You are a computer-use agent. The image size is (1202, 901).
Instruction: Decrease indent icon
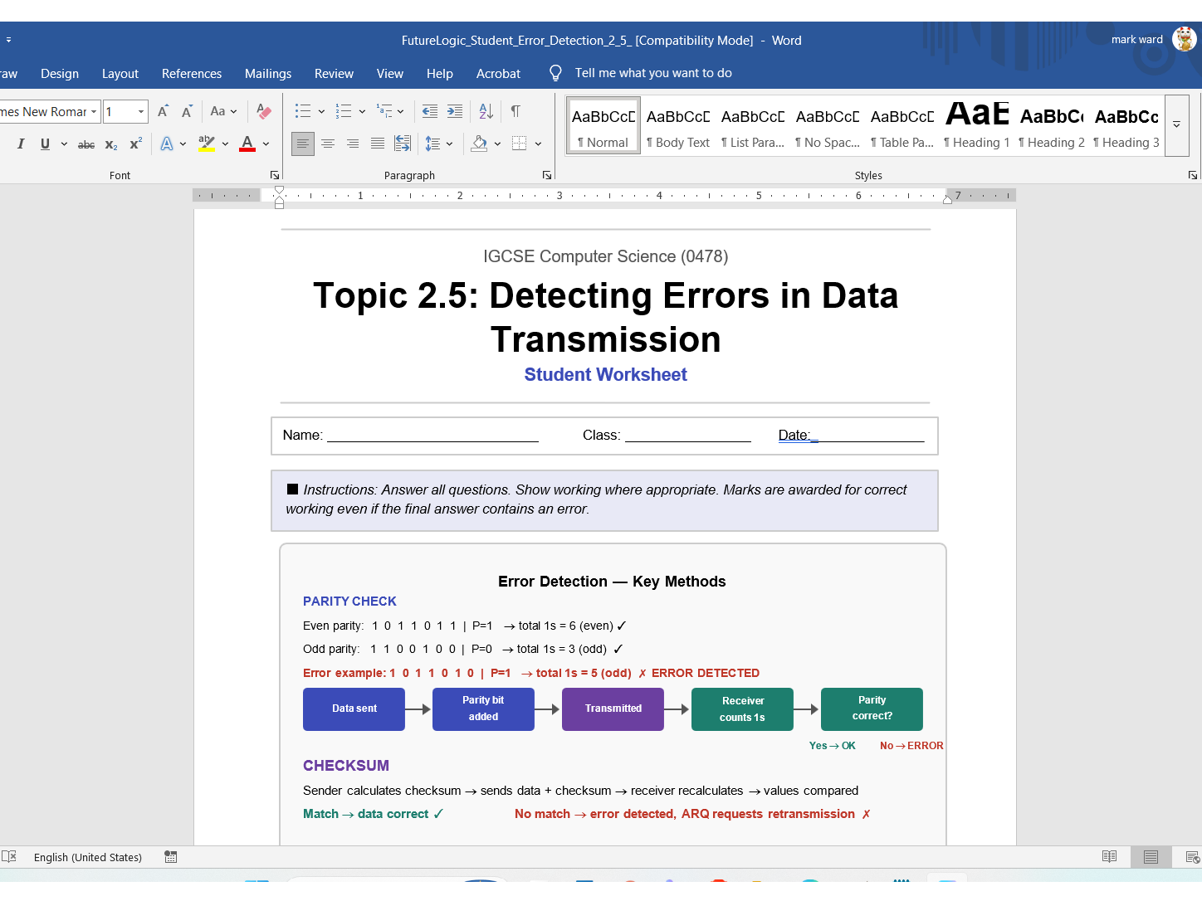pos(430,111)
